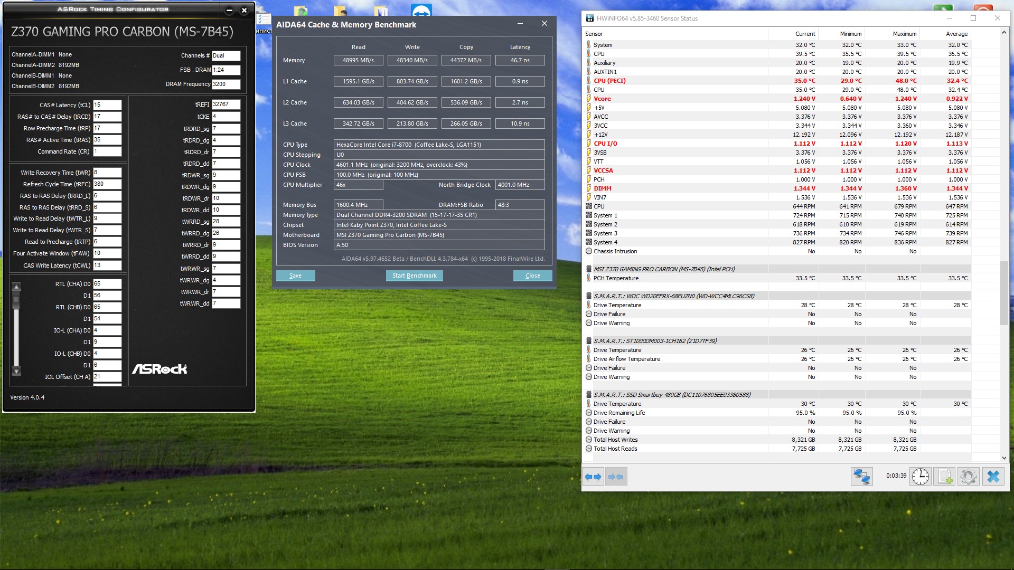Click blue X to close HWiNFO sensors

tap(993, 477)
